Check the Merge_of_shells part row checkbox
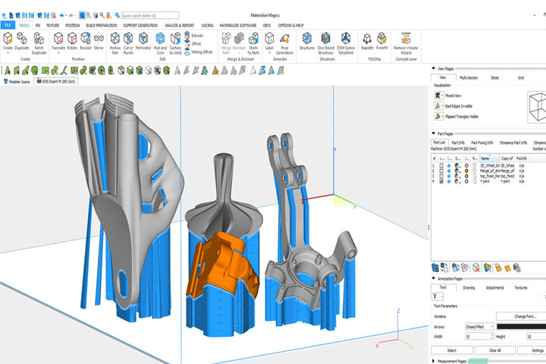 441,171
